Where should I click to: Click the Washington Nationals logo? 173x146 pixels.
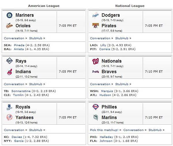click(x=95, y=61)
